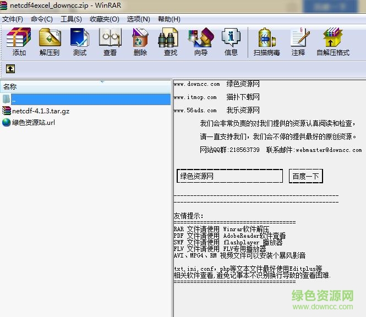The width and height of the screenshot is (366, 317).
Task: Open the 工具(S) menu
Action: coord(71,19)
